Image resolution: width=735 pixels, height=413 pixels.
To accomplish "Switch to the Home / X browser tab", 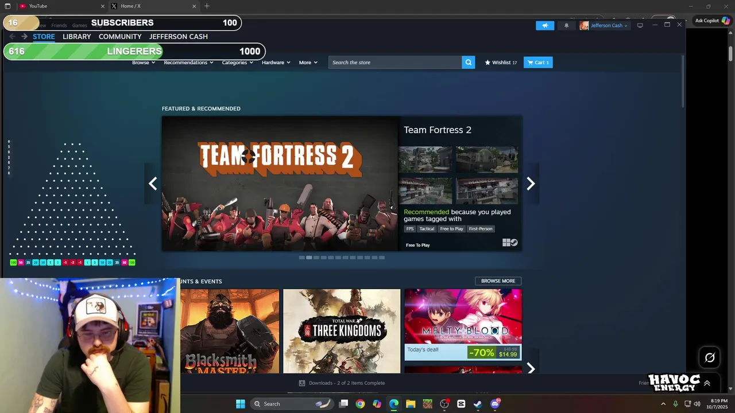I will click(x=153, y=6).
